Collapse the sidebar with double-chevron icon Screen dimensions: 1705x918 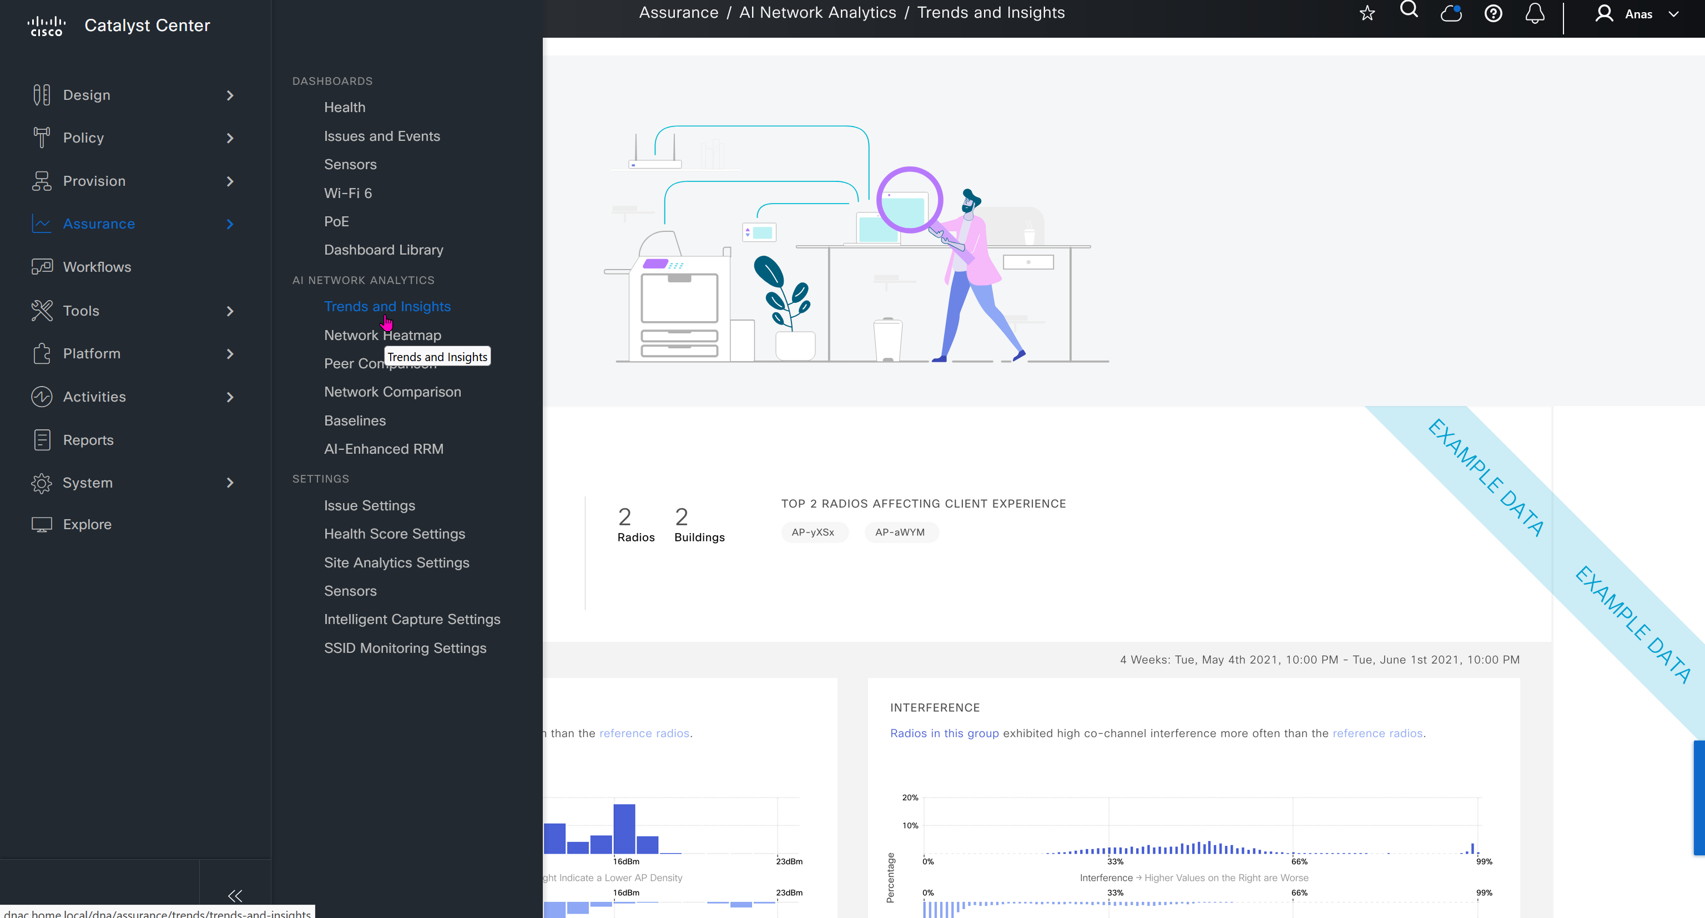click(235, 895)
